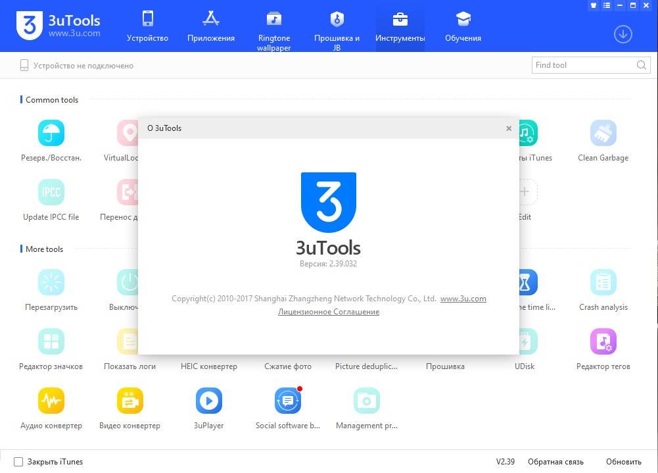Open the Видео конвертер tool

pos(129,401)
